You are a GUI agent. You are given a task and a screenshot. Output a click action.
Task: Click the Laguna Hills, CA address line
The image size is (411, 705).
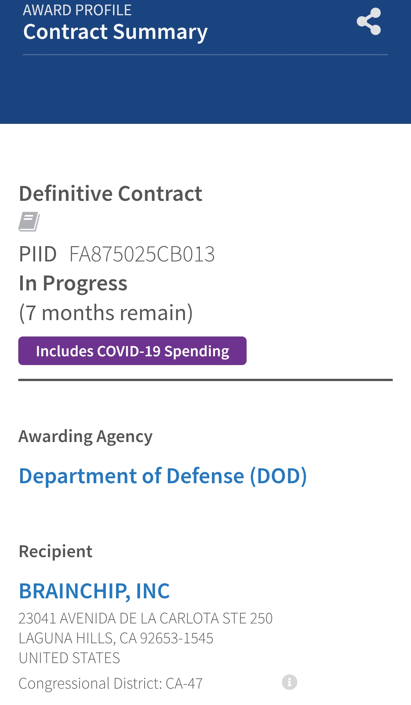pyautogui.click(x=116, y=638)
